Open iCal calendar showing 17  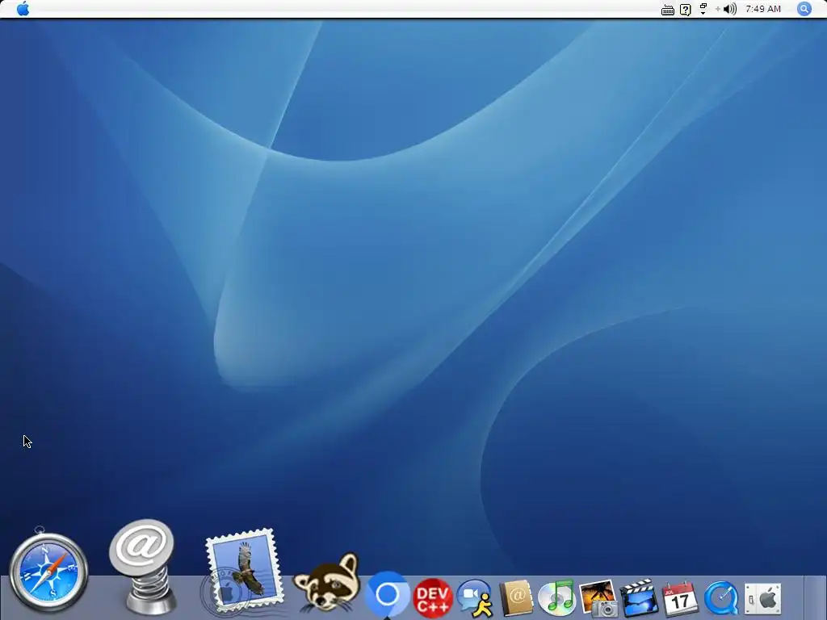coord(680,598)
